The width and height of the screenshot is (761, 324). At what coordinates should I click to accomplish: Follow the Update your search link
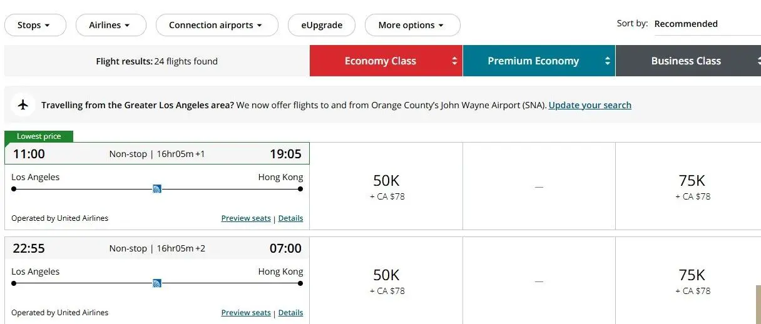590,105
